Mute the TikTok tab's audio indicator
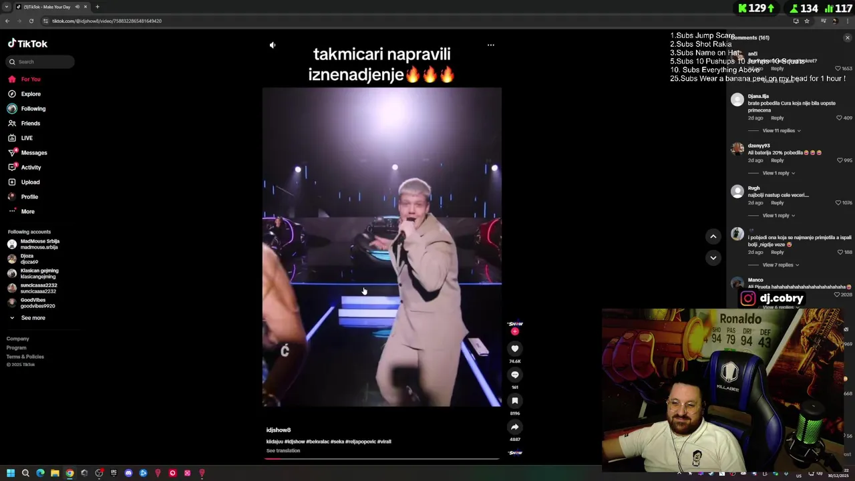This screenshot has width=855, height=481. coord(77,7)
